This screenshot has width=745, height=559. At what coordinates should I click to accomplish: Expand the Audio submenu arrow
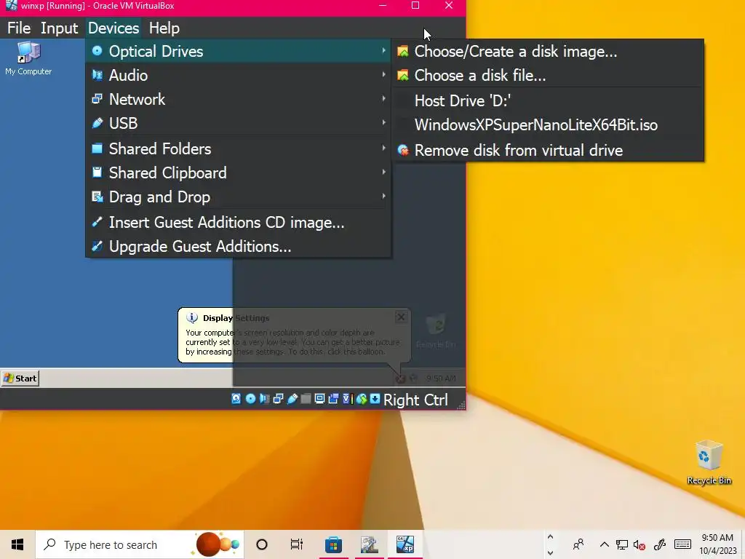point(383,75)
